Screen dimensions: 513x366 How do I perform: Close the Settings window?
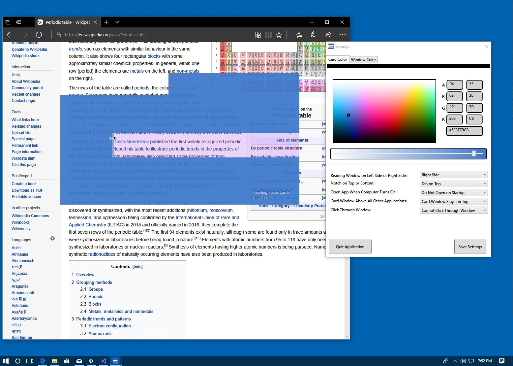point(486,46)
